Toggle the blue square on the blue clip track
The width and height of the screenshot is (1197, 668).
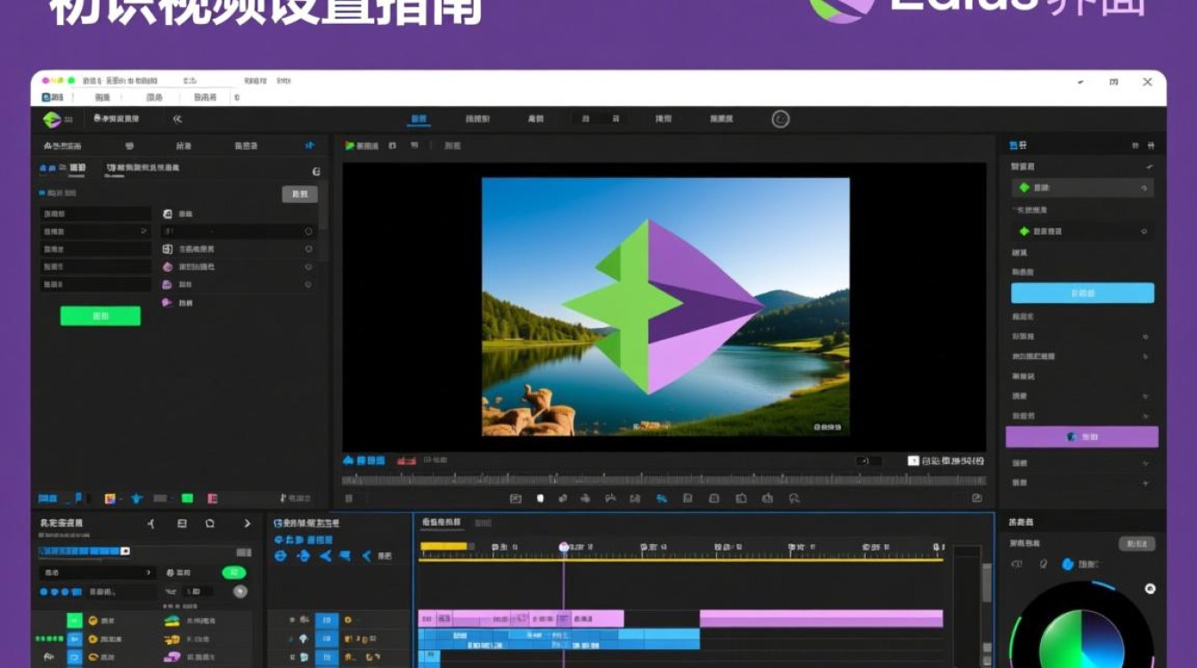tap(327, 639)
